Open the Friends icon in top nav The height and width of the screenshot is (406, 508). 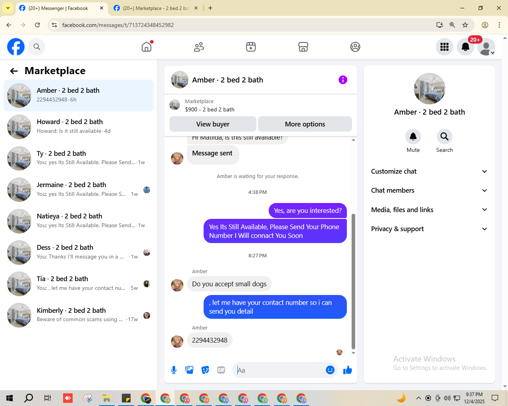[x=199, y=47]
